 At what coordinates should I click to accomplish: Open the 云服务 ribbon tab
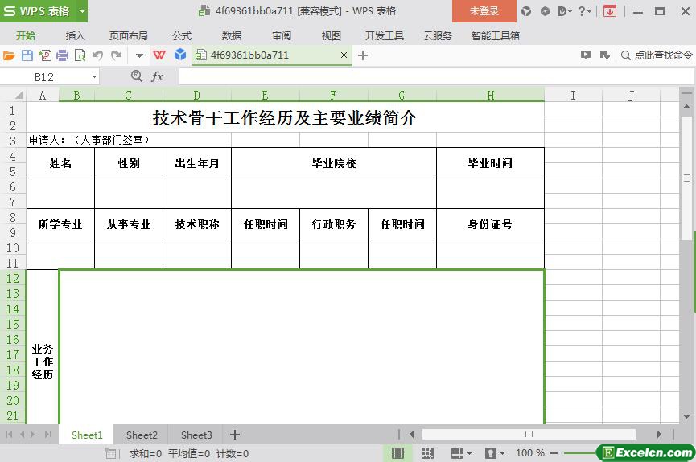(x=437, y=35)
